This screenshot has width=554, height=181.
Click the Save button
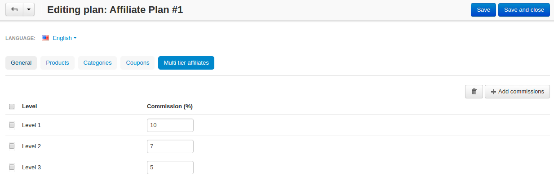(483, 10)
